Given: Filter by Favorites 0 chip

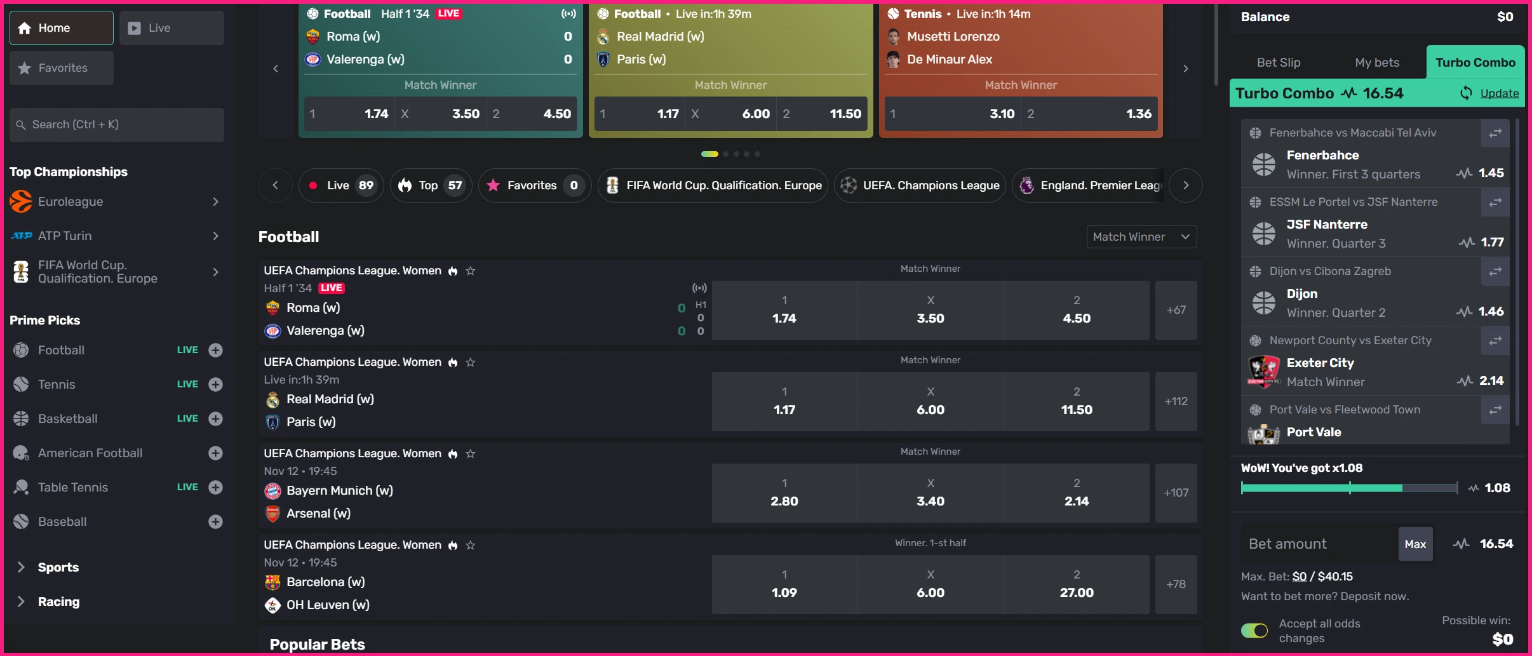Looking at the screenshot, I should (x=534, y=185).
